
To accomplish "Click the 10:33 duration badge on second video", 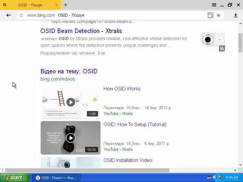I will pos(91,150).
